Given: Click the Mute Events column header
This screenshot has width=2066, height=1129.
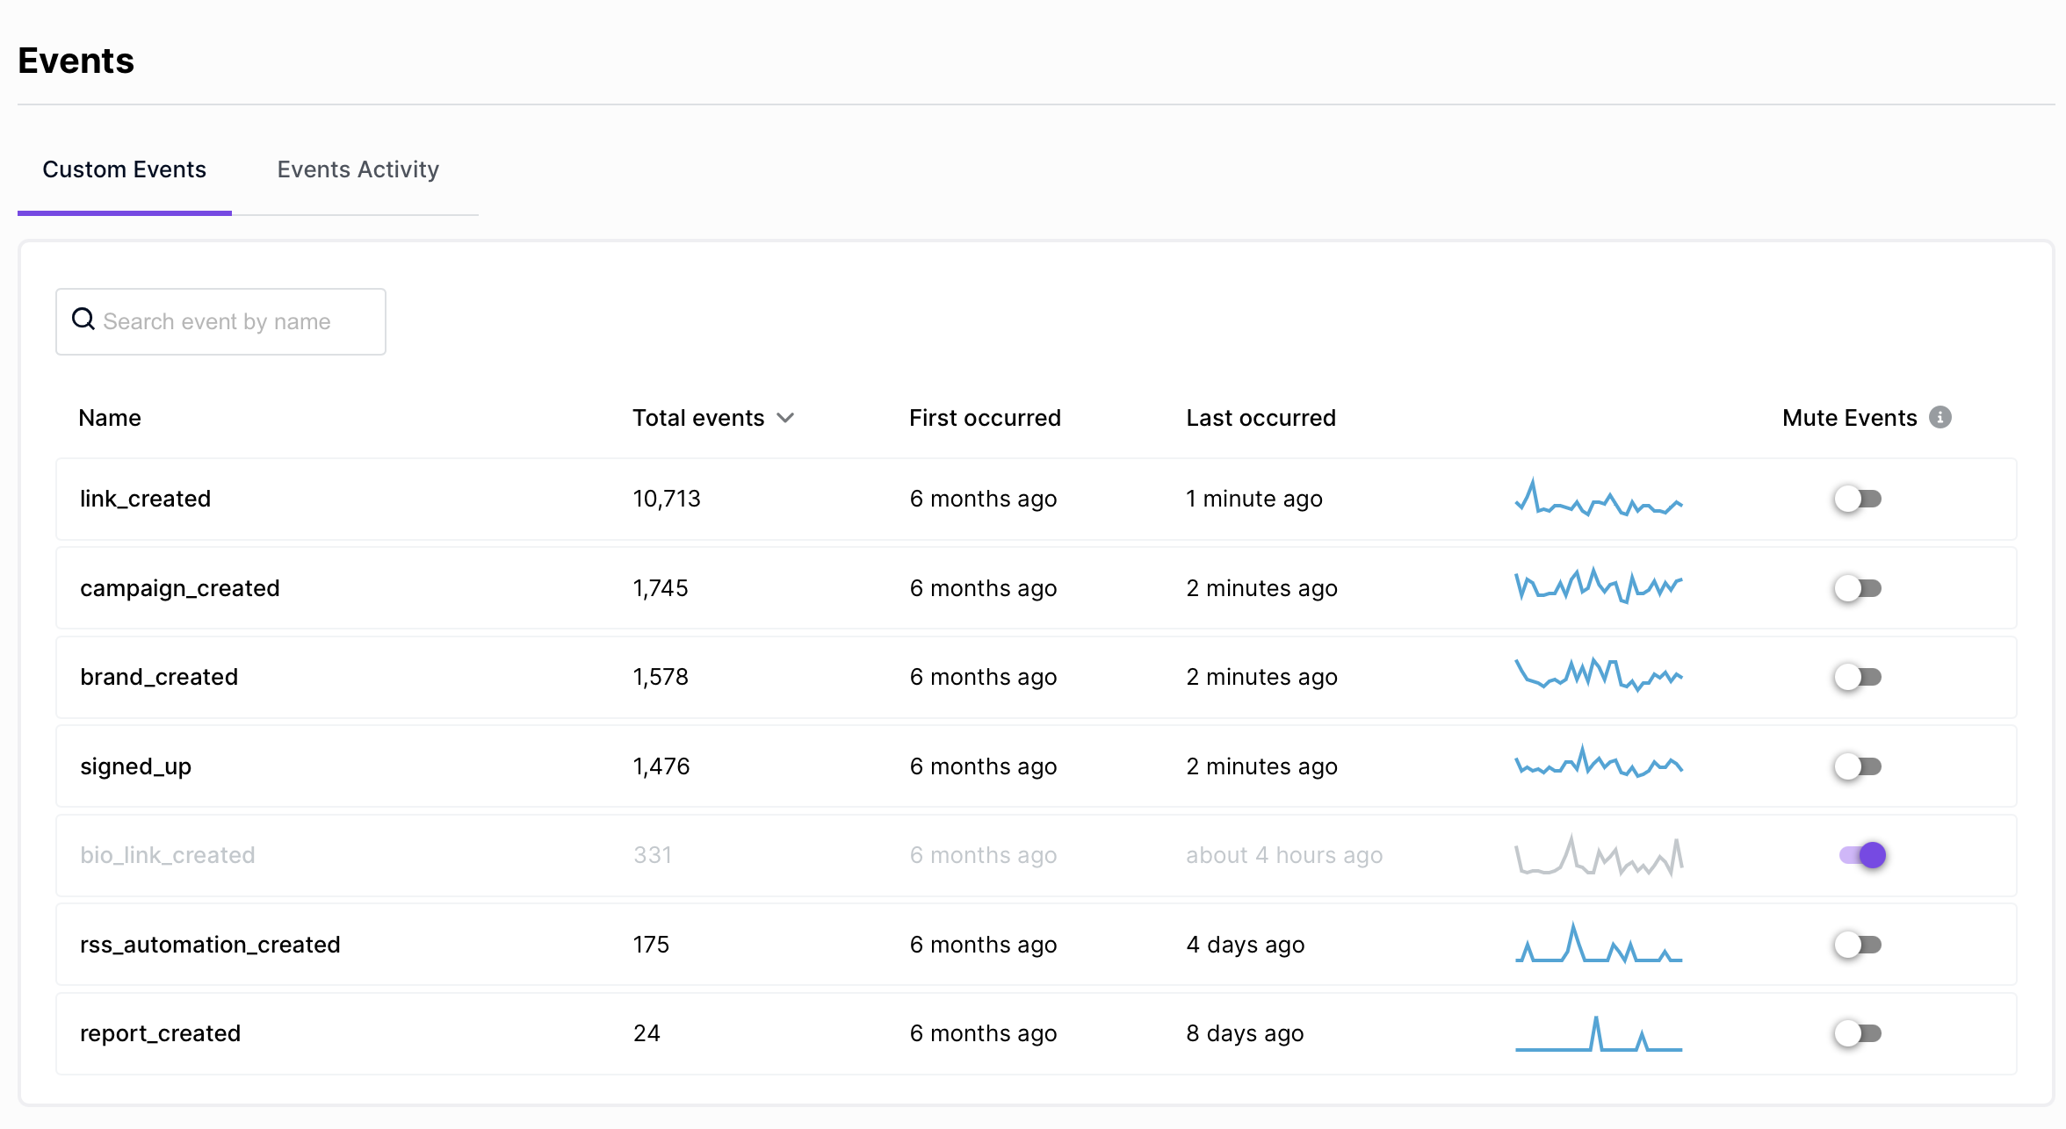Looking at the screenshot, I should pyautogui.click(x=1850, y=418).
